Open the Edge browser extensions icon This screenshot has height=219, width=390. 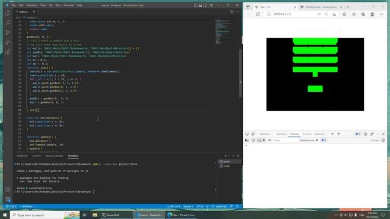(344, 14)
